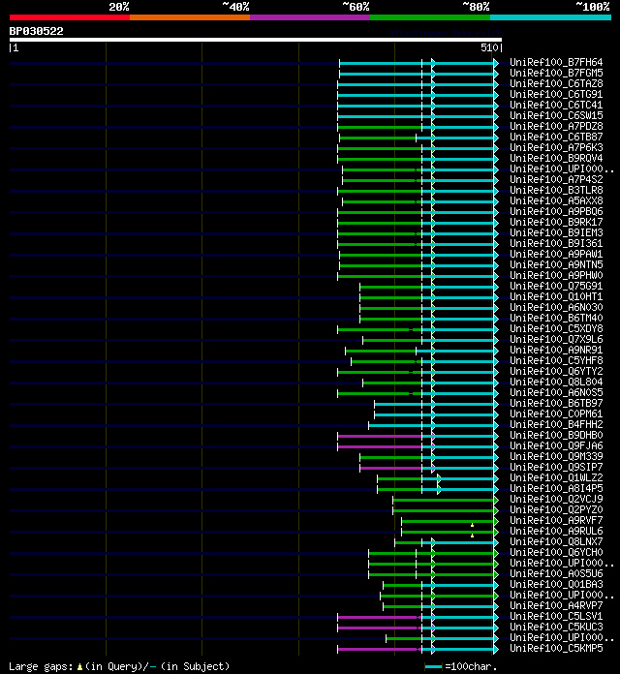Select the UniRef100_Q8L804 label
The width and height of the screenshot is (620, 674).
pos(556,382)
